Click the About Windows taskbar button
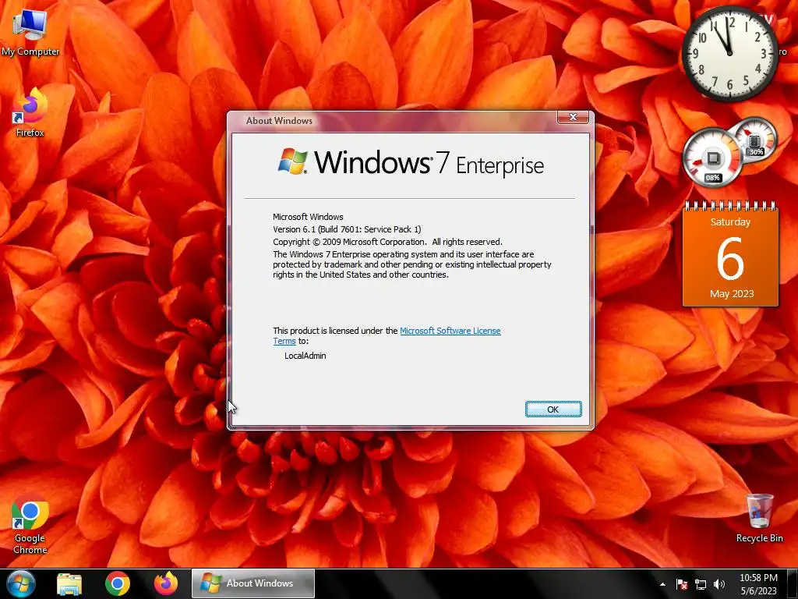 click(253, 583)
